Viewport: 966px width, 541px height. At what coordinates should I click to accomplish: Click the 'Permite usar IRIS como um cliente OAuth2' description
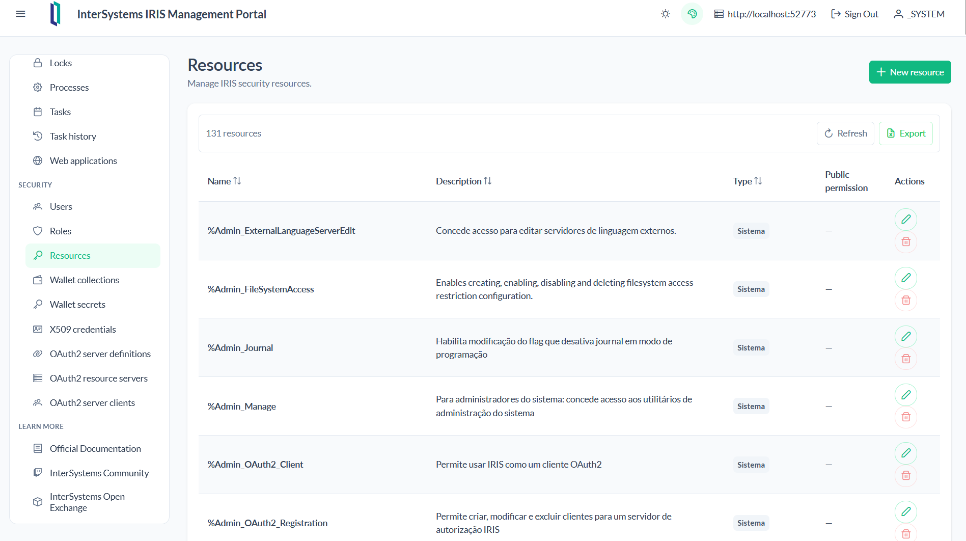pyautogui.click(x=519, y=465)
